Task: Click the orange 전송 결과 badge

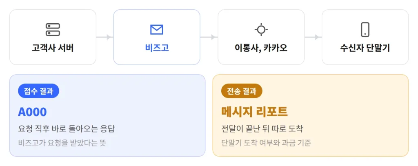Action: (x=242, y=91)
